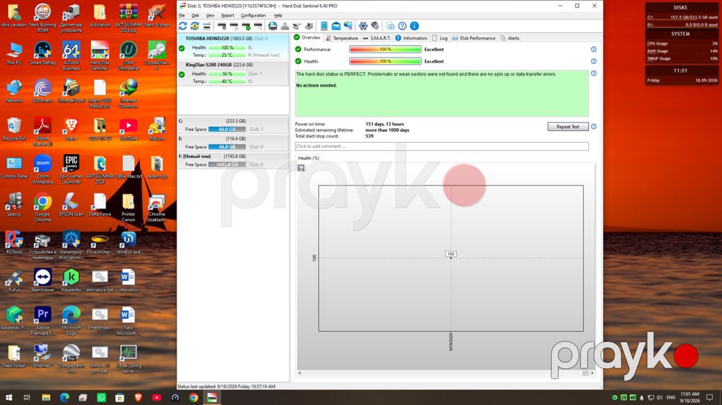Click the status last updated bar text
This screenshot has width=722, height=405.
[227, 386]
